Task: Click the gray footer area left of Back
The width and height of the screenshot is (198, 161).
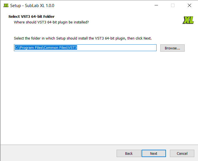Action: (57, 153)
